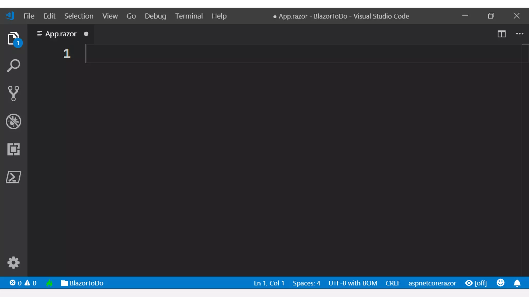Click the BlazorToDo folder status item

tap(82, 283)
